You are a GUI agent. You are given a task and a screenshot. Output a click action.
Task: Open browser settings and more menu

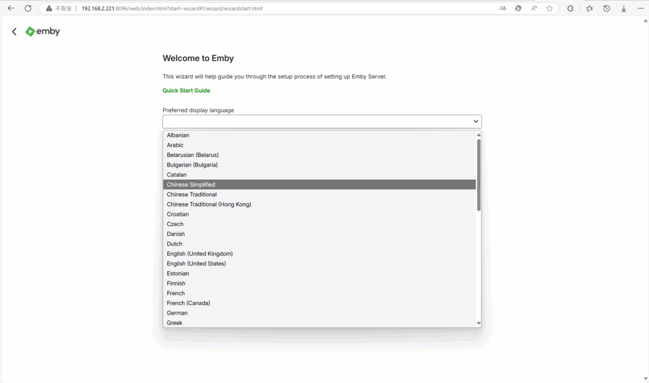[641, 8]
